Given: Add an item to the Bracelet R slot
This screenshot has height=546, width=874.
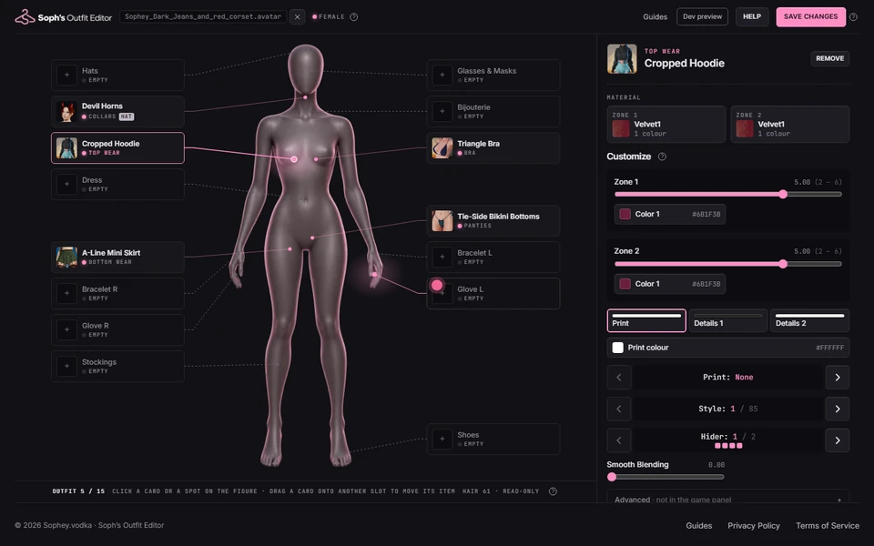Looking at the screenshot, I should point(66,293).
